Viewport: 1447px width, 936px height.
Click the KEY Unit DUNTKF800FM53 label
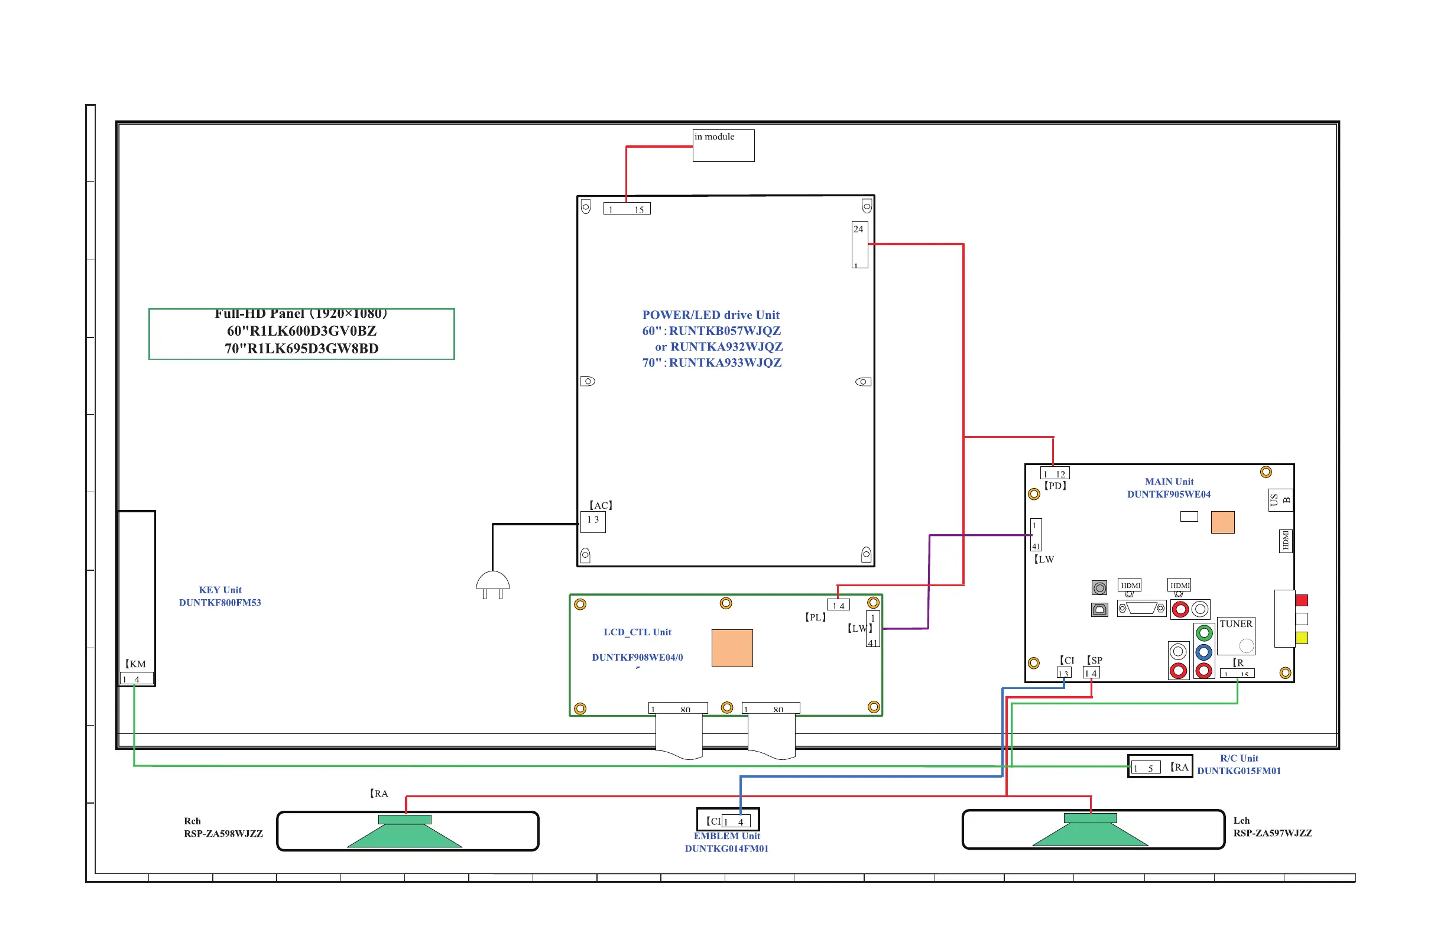point(220,596)
